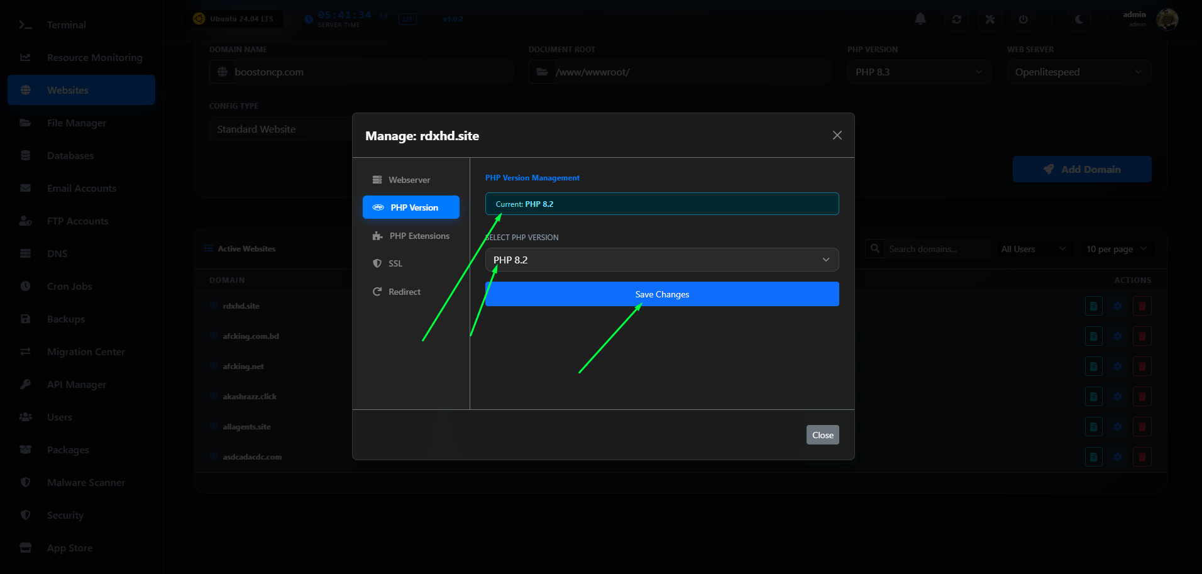Click the Save Changes button

(x=661, y=294)
